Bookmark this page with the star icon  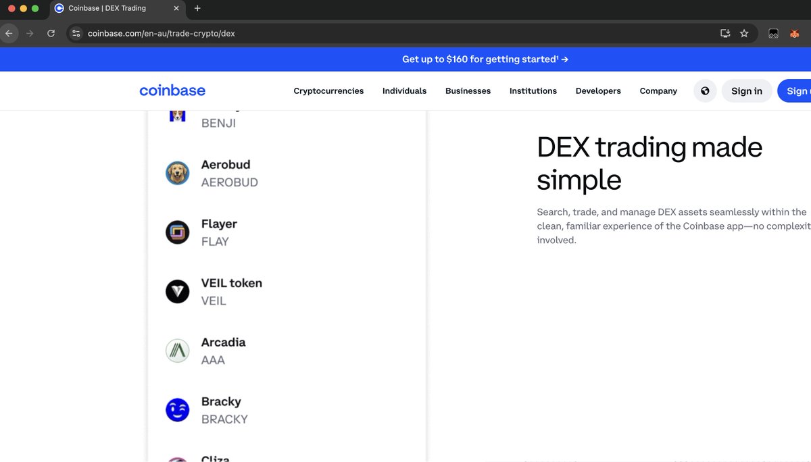(744, 33)
